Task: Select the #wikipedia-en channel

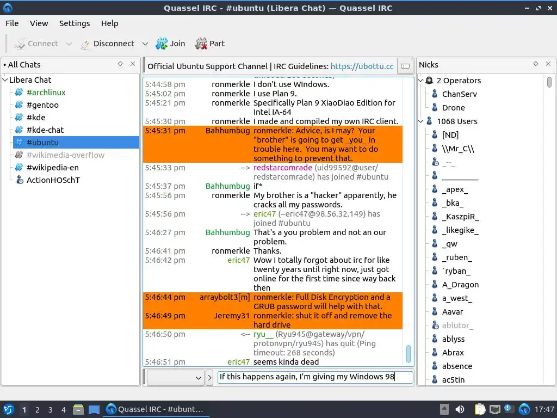Action: point(53,168)
